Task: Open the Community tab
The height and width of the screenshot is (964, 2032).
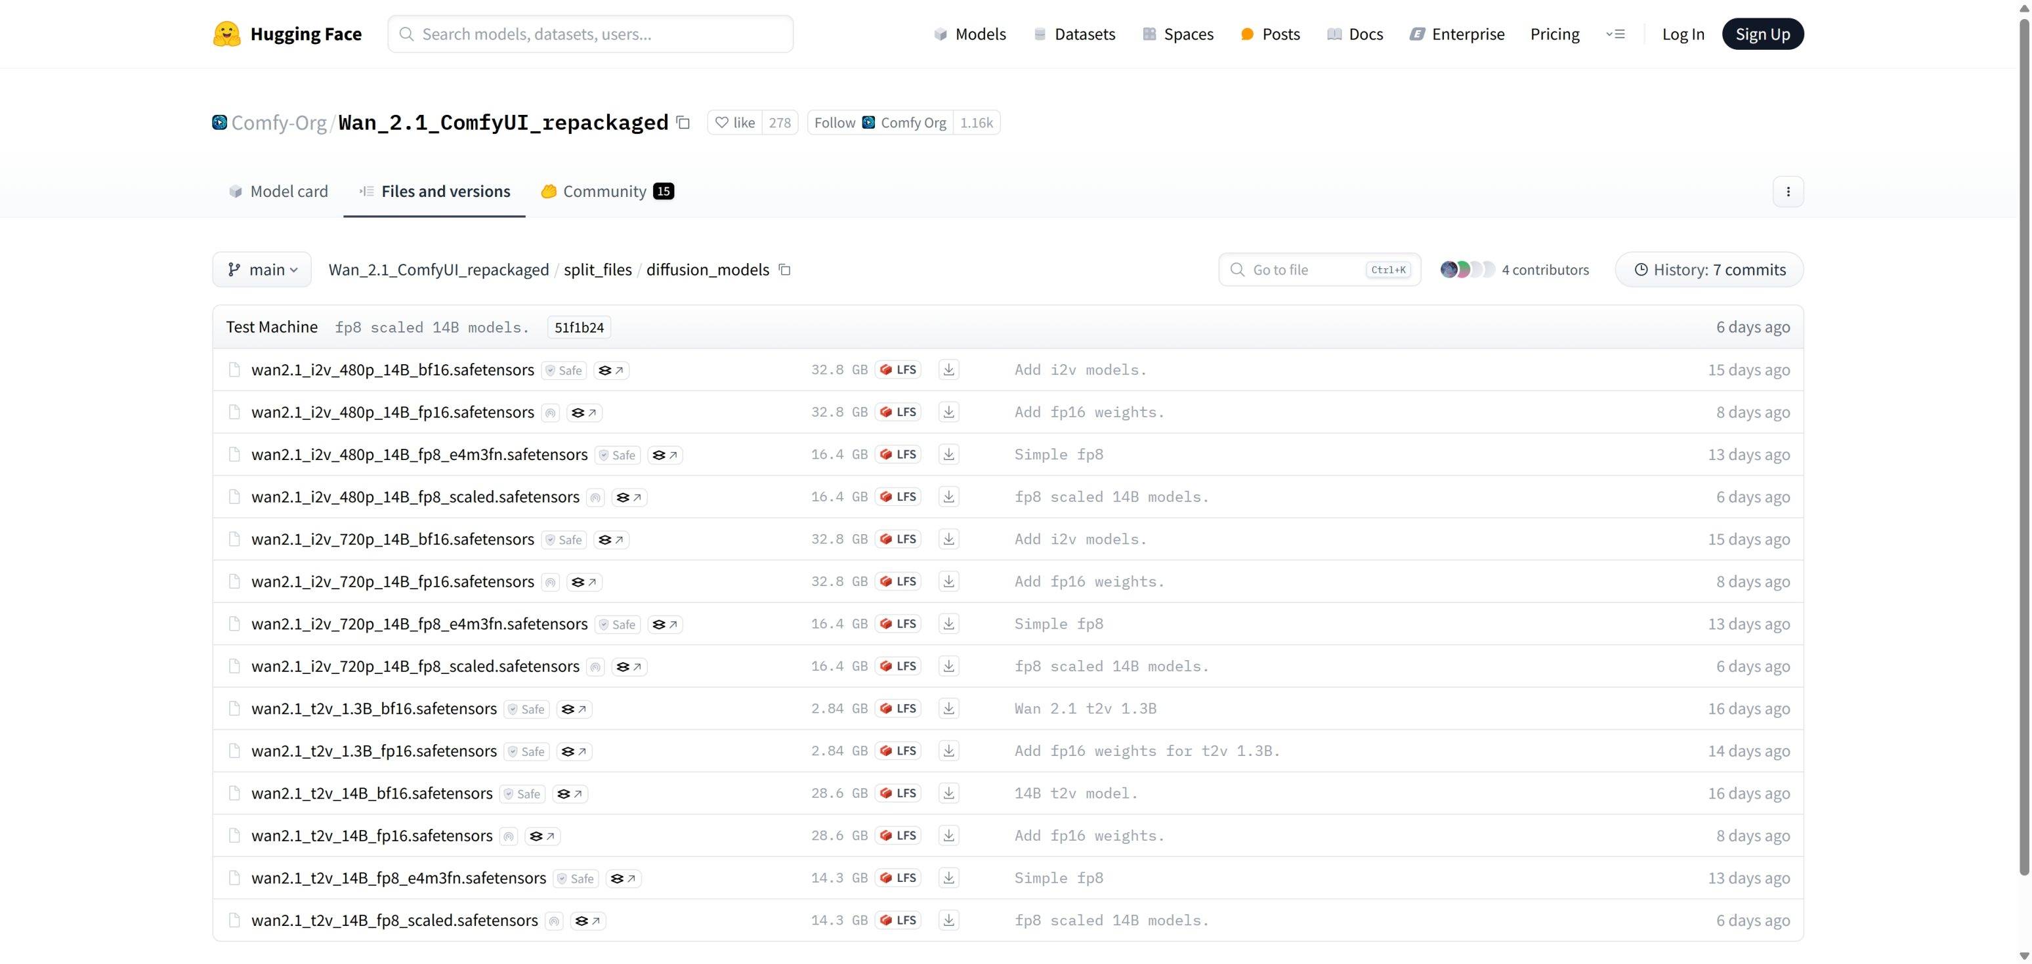Action: click(606, 192)
